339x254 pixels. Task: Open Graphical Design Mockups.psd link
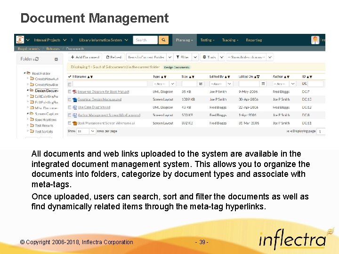click(99, 100)
